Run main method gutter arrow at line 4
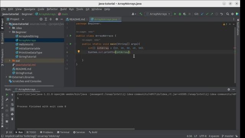The height and width of the screenshot is (138, 245). [70, 44]
